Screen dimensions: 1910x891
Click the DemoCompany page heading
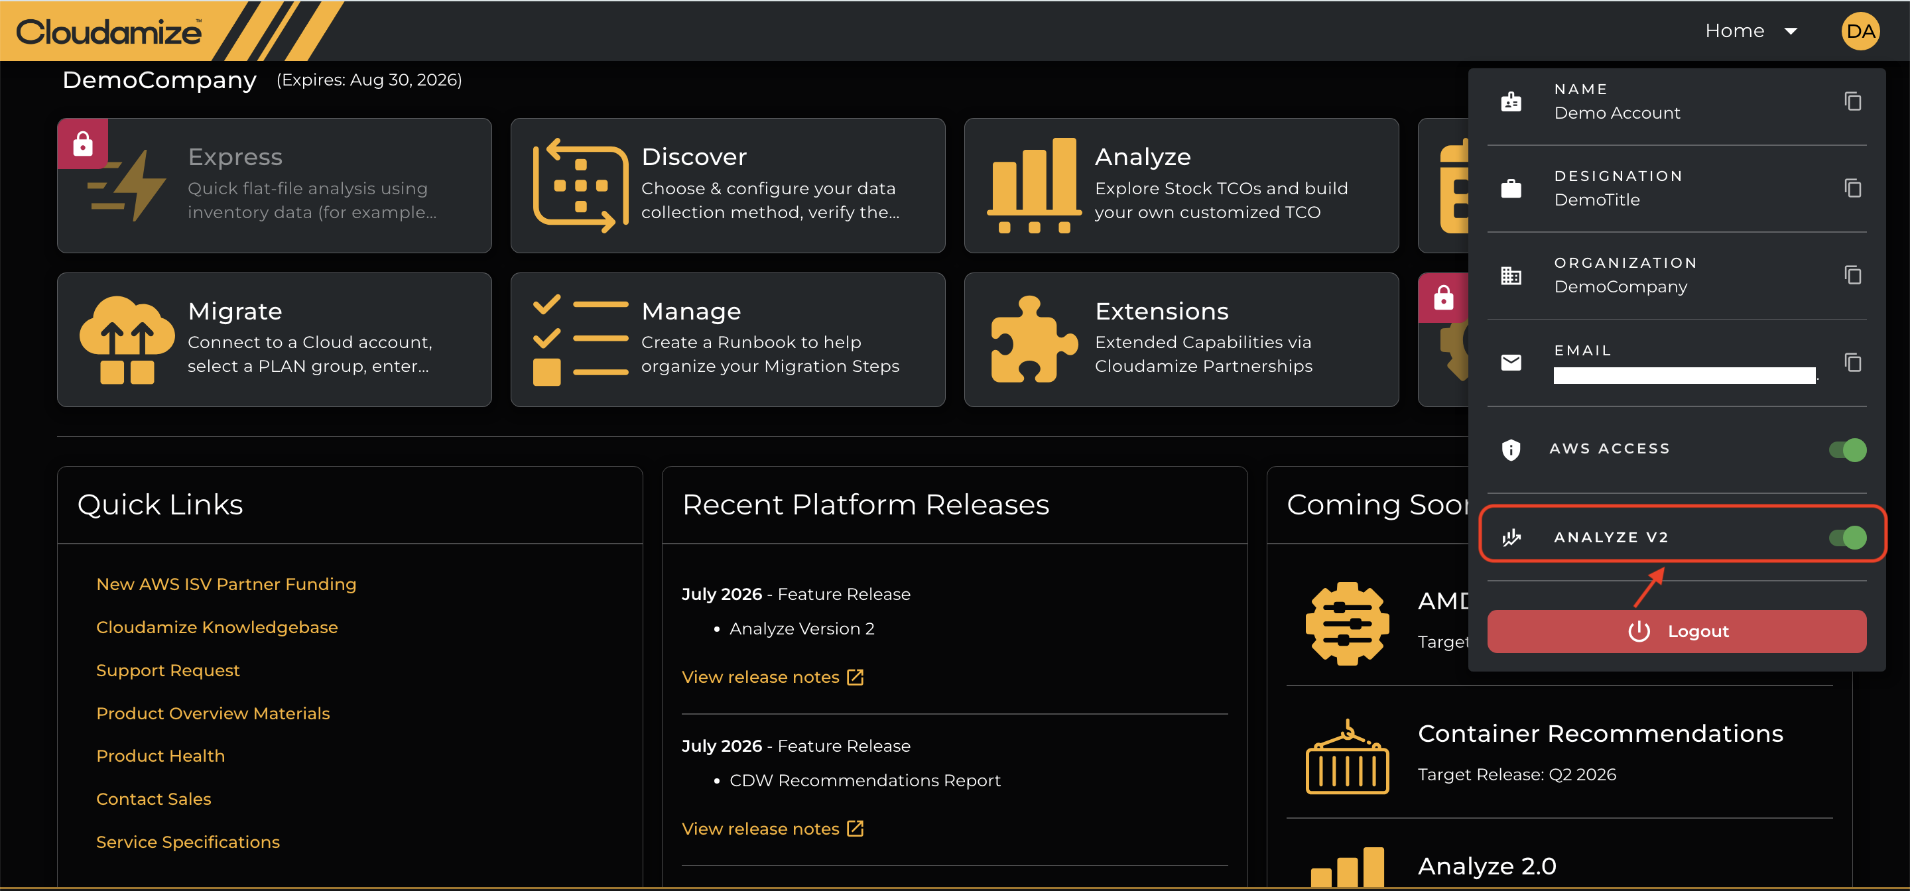[159, 80]
